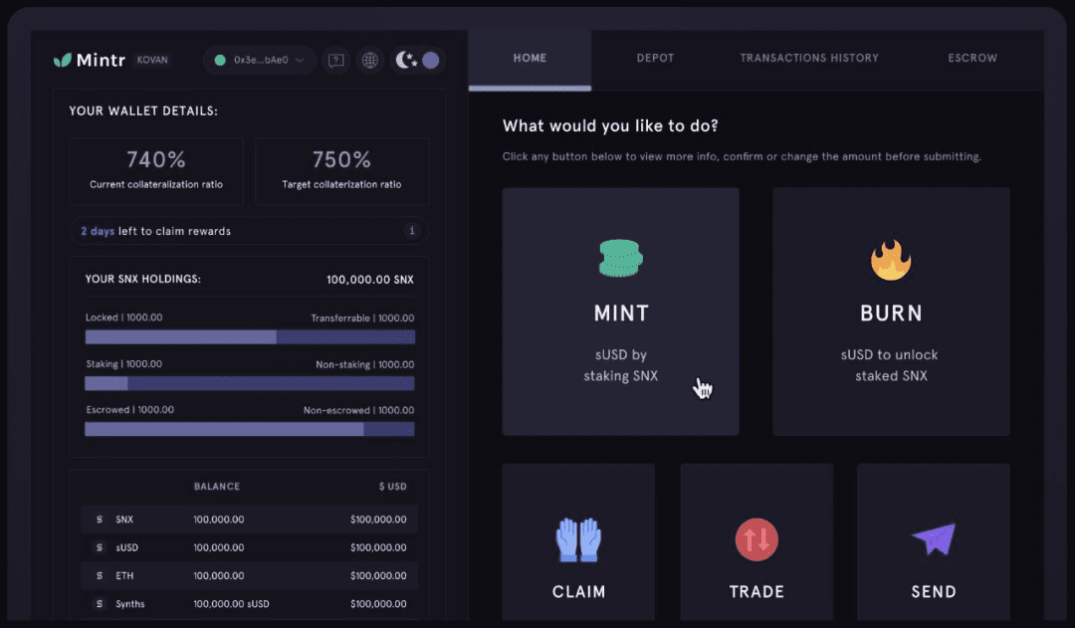
Task: Open the ESCROW tab
Action: [972, 59]
